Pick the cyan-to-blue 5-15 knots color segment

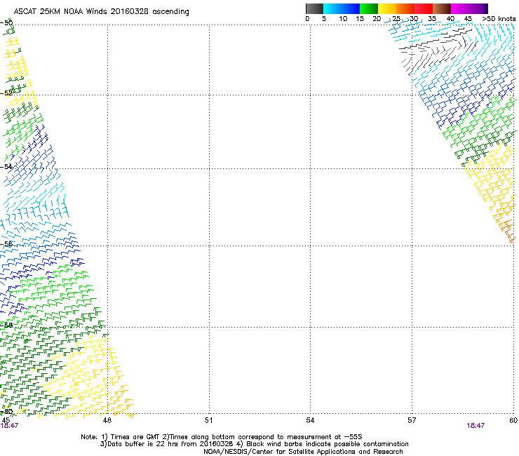coord(342,8)
